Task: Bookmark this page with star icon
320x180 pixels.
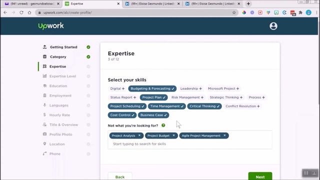Action: 234,12
